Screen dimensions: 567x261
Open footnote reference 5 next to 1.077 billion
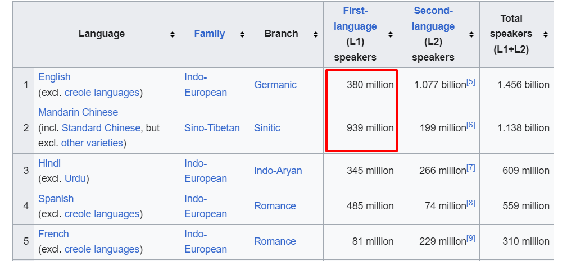470,82
